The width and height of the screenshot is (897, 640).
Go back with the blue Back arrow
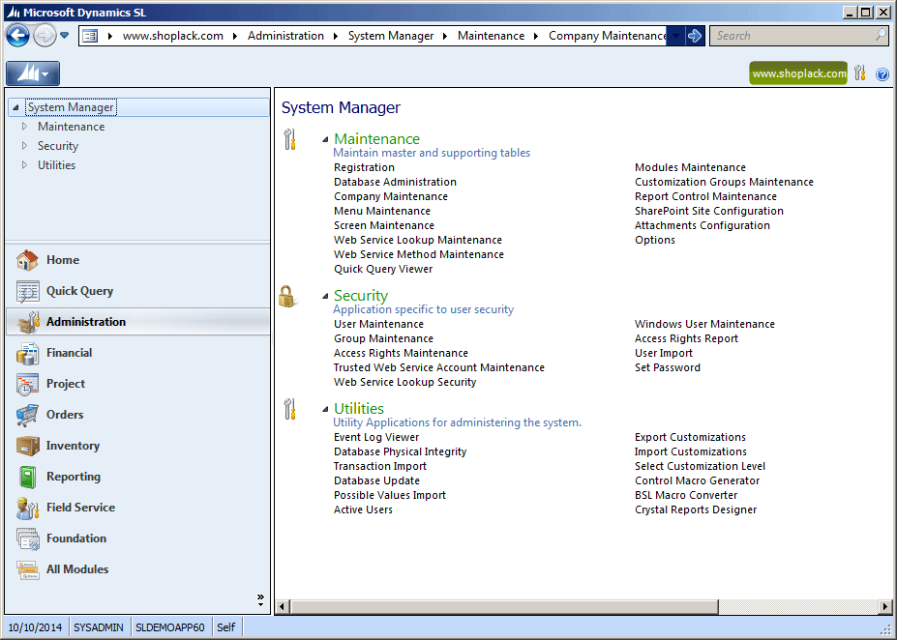17,36
